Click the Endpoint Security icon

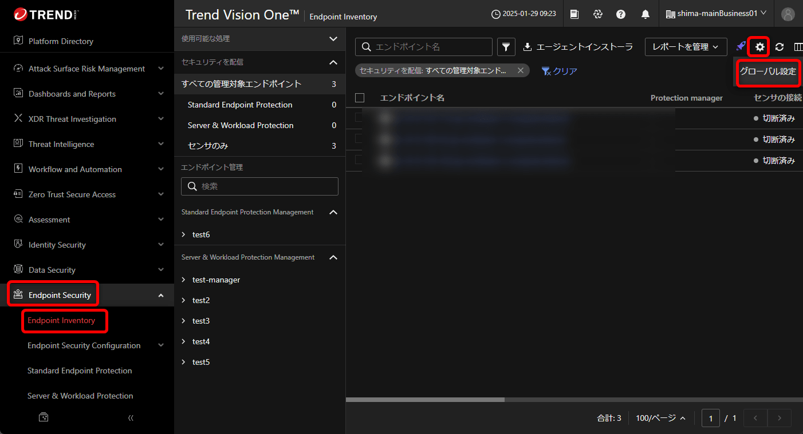[18, 295]
